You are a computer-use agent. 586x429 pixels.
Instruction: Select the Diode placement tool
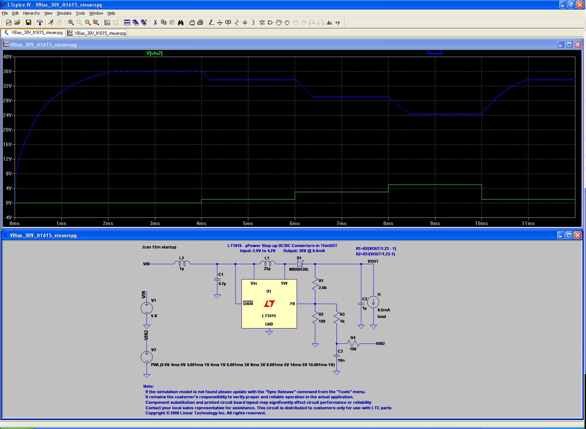(x=262, y=23)
